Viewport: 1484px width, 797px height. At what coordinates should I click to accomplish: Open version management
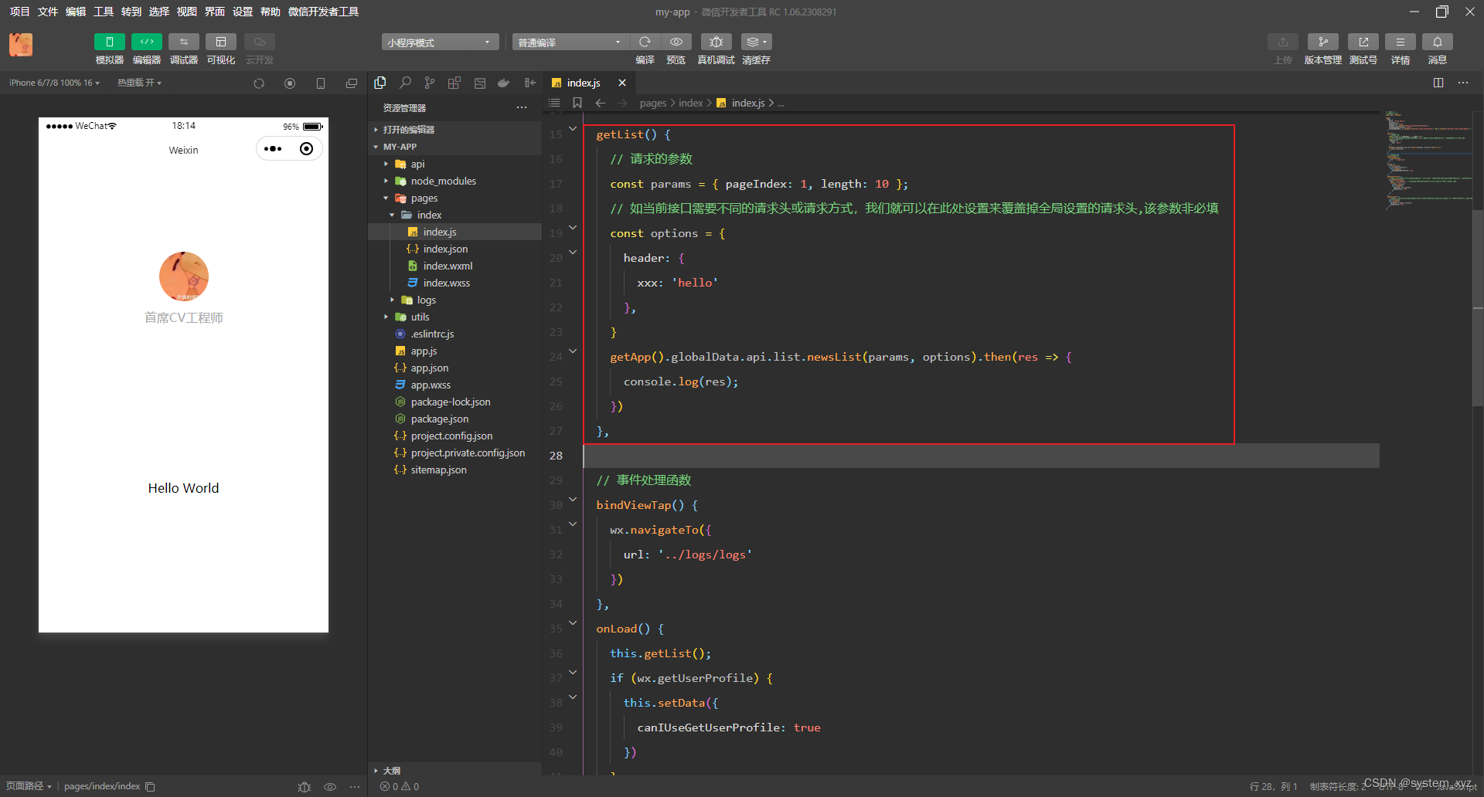[x=1323, y=42]
